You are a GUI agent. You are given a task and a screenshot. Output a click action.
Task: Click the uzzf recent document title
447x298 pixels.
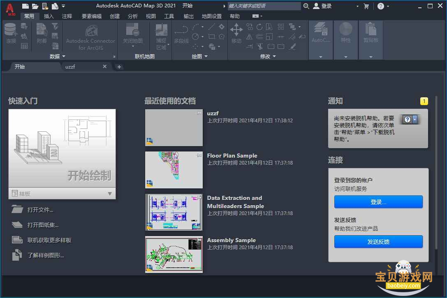click(x=213, y=113)
